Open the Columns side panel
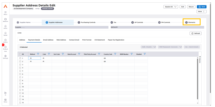Screen dimensions: 215x107 click(x=200, y=59)
